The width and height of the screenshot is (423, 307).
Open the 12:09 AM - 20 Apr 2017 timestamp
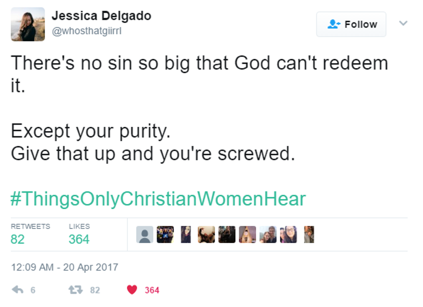(64, 267)
